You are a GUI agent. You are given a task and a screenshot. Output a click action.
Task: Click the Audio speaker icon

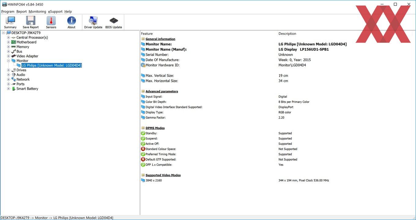click(13, 75)
